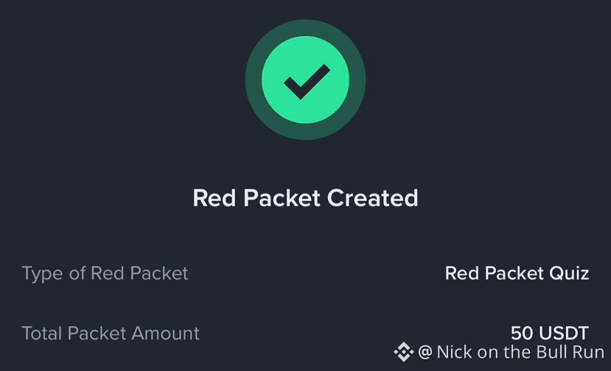Viewport: 611px width, 371px height.
Task: Click the "Type of Red Packet" label
Action: (105, 273)
